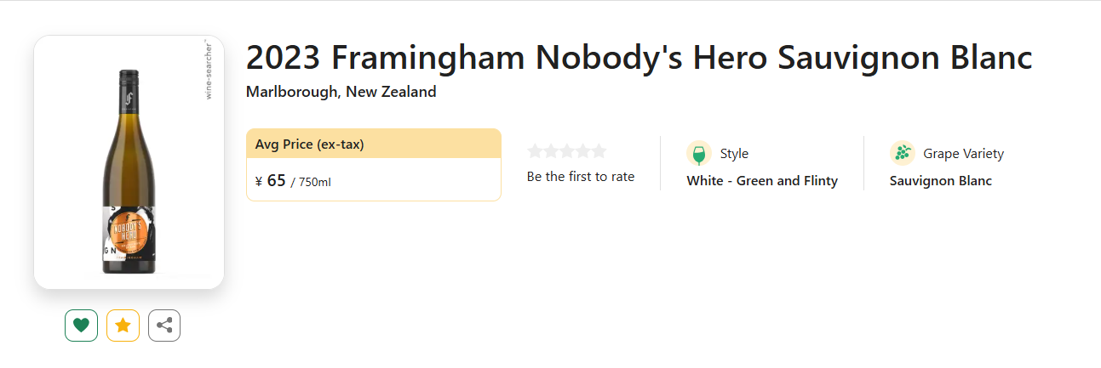Open the Sauvignon Blanc grape variety link

coord(940,181)
